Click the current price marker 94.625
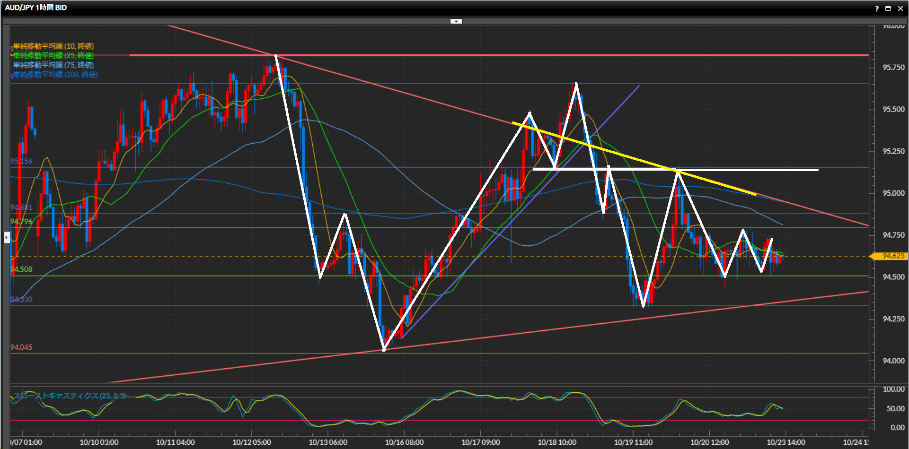Image resolution: width=909 pixels, height=449 pixels. click(892, 256)
